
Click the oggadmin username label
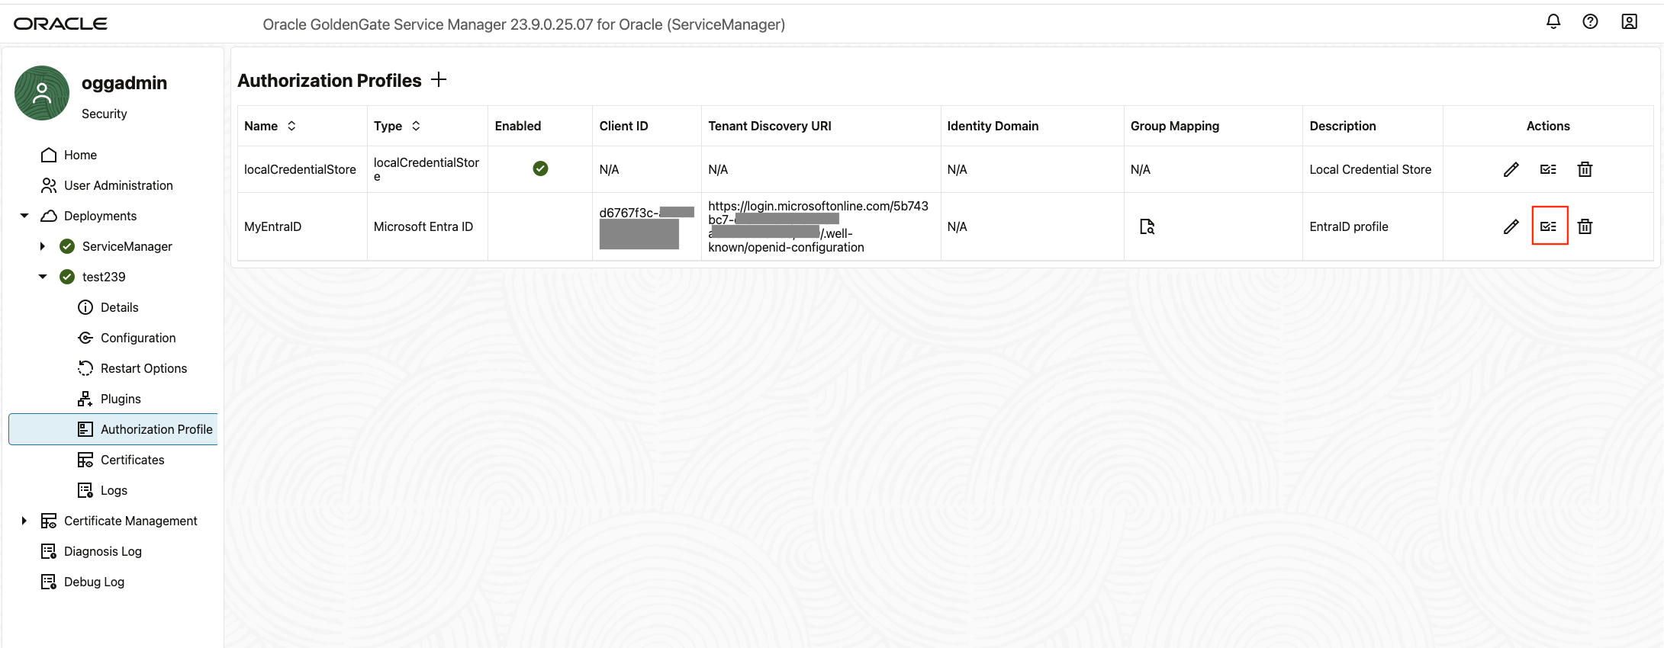point(124,82)
